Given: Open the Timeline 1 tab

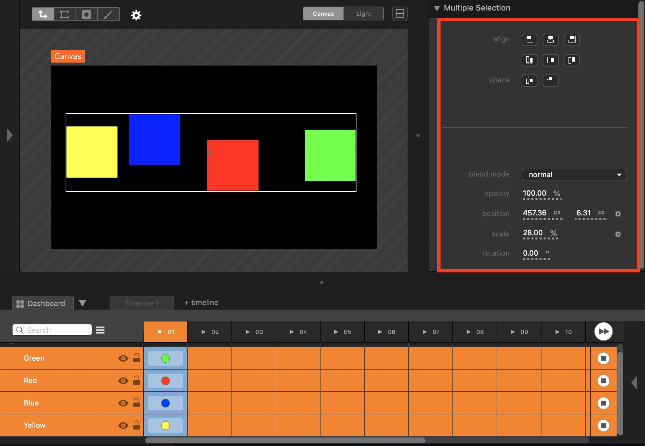Looking at the screenshot, I should (x=141, y=303).
